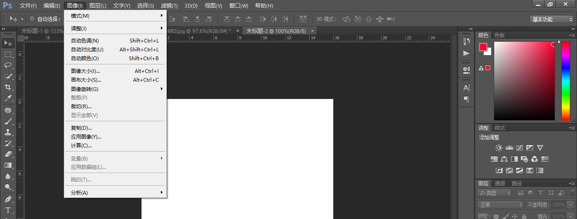The image size is (577, 219).
Task: Click the red foreground color swatch
Action: click(x=483, y=47)
